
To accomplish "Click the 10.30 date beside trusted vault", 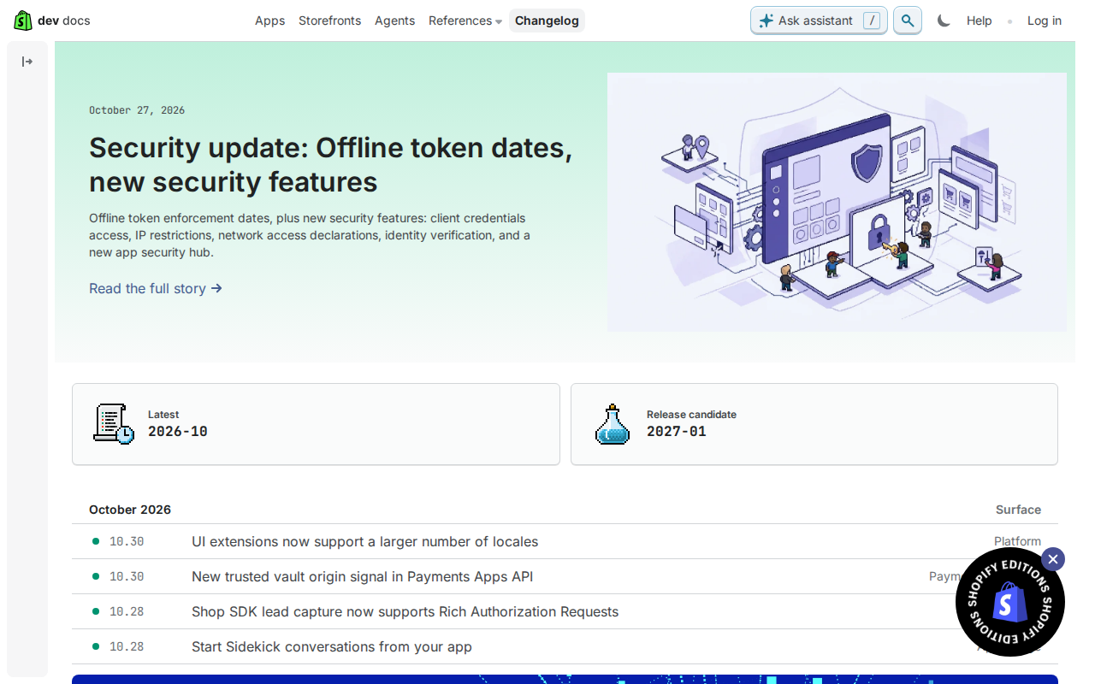I will [x=127, y=576].
